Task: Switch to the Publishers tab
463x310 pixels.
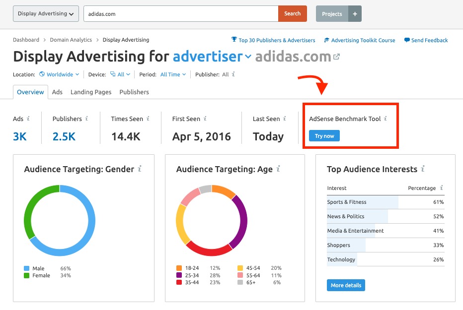Action: pyautogui.click(x=134, y=92)
